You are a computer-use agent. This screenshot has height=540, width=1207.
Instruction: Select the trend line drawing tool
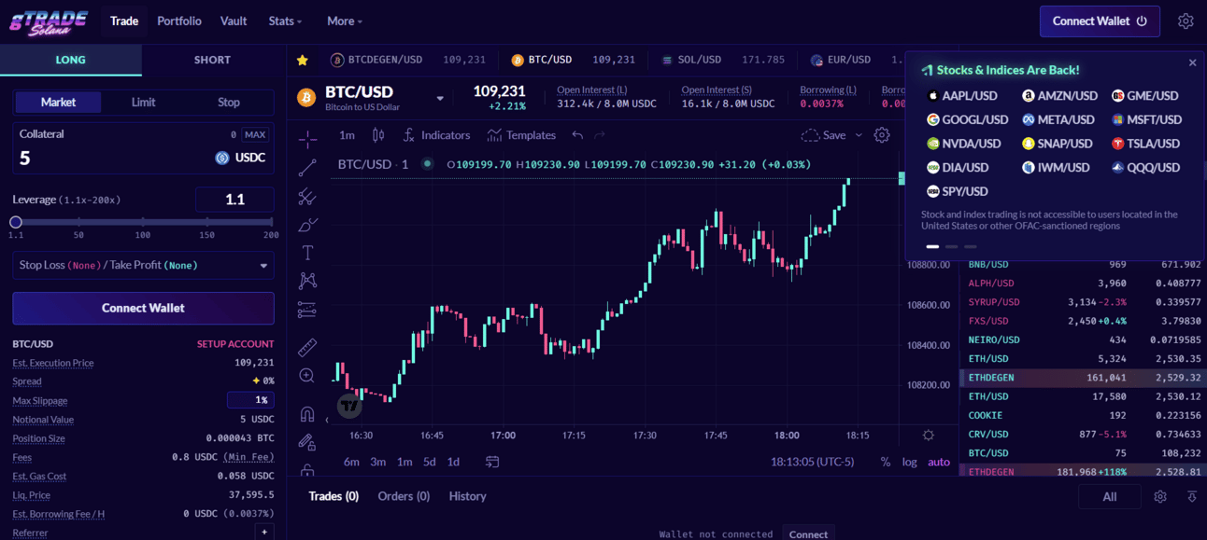[x=307, y=168]
